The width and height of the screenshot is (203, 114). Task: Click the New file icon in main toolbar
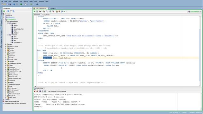tap(2, 4)
